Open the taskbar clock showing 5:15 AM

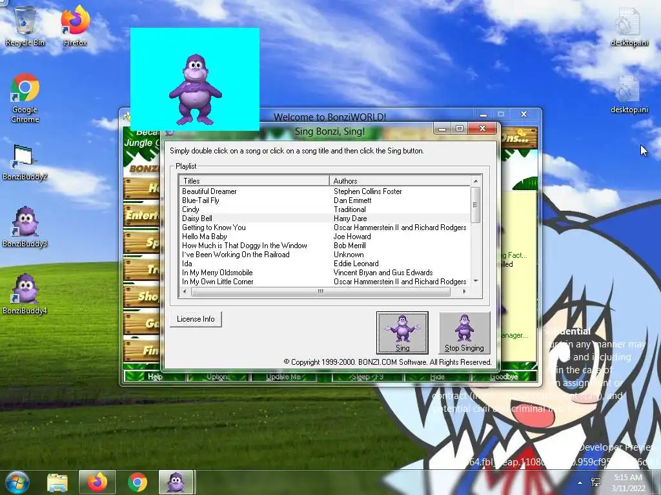coord(628,483)
